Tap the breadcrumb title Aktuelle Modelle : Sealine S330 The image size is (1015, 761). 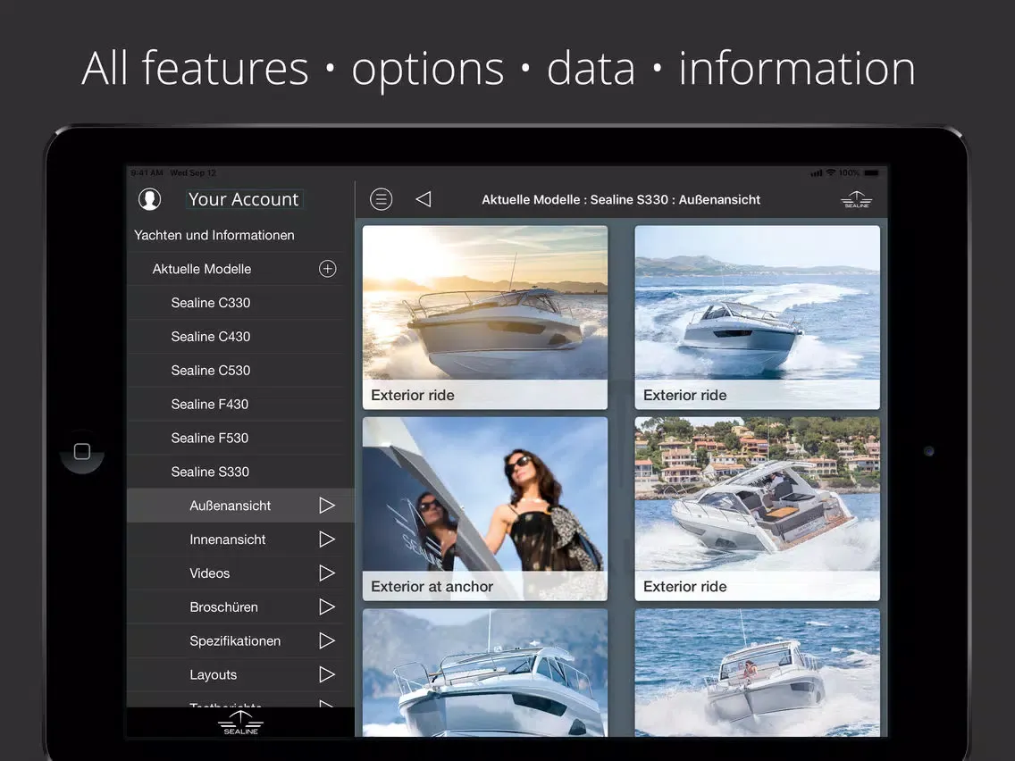[621, 199]
